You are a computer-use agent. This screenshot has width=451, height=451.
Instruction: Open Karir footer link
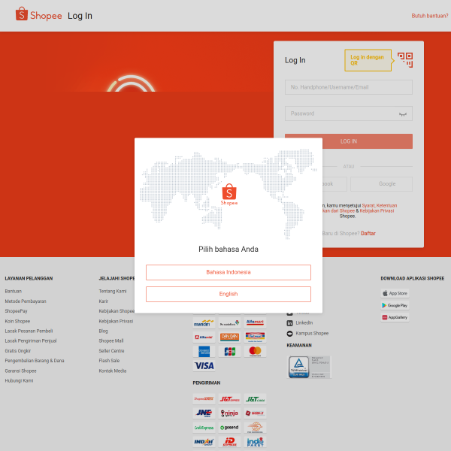pos(104,301)
